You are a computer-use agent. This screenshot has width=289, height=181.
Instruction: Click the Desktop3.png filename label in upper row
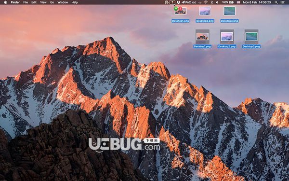pos(229,21)
